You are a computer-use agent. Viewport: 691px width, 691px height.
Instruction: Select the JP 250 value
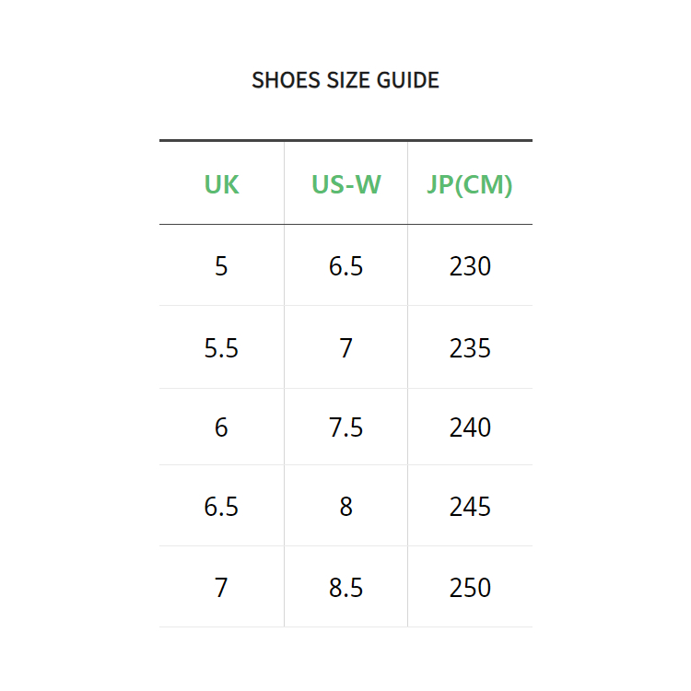(x=470, y=588)
